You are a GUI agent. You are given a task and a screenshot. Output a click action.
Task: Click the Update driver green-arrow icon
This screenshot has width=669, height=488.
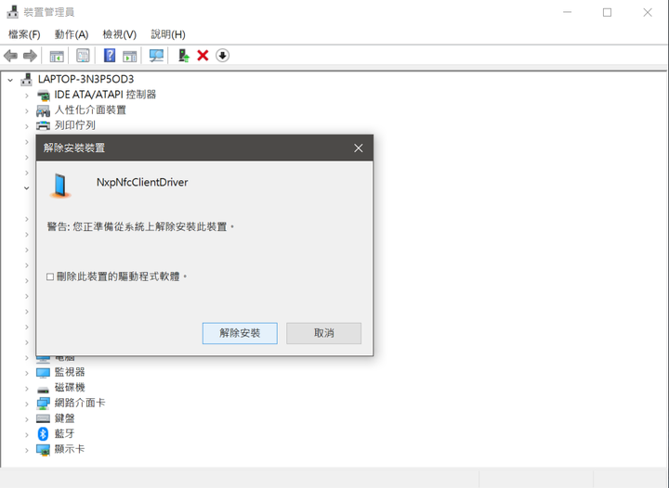pos(183,56)
